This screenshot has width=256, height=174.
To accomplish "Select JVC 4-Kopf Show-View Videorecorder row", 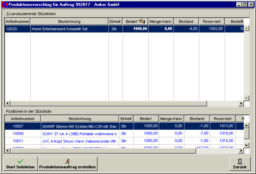I will pyautogui.click(x=80, y=141).
